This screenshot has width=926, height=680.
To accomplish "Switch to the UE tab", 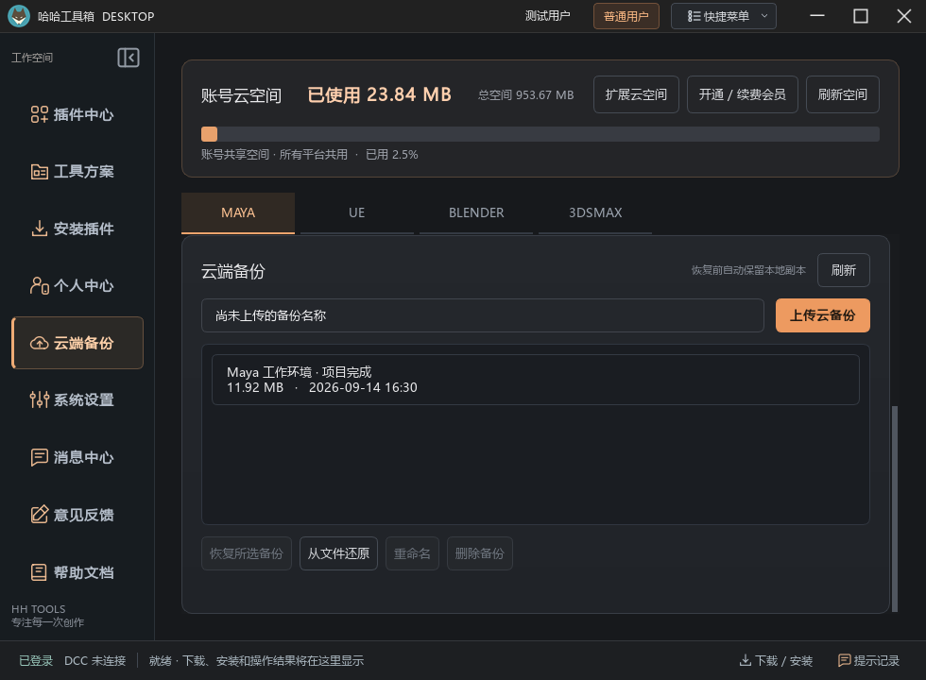I will pyautogui.click(x=357, y=213).
